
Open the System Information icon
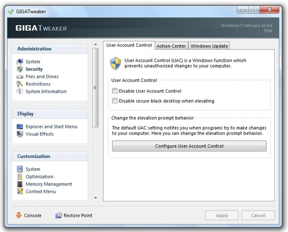[20, 91]
